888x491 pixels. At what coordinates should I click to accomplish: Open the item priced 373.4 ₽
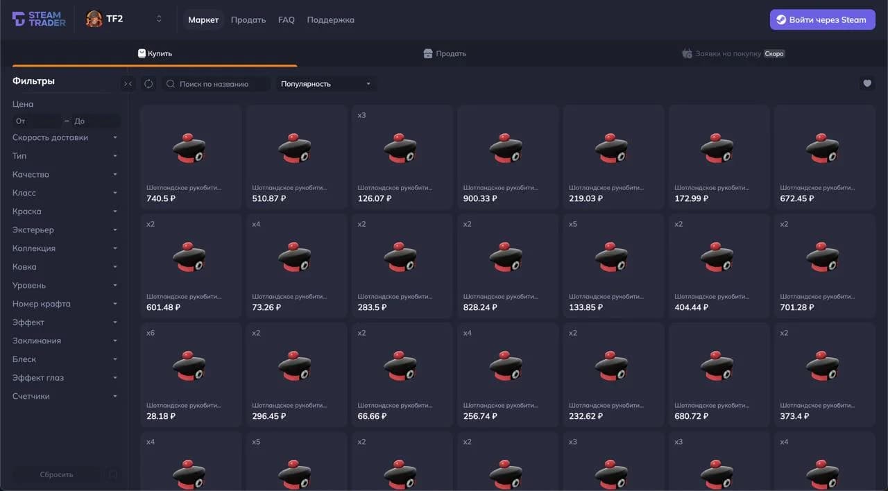pyautogui.click(x=825, y=375)
